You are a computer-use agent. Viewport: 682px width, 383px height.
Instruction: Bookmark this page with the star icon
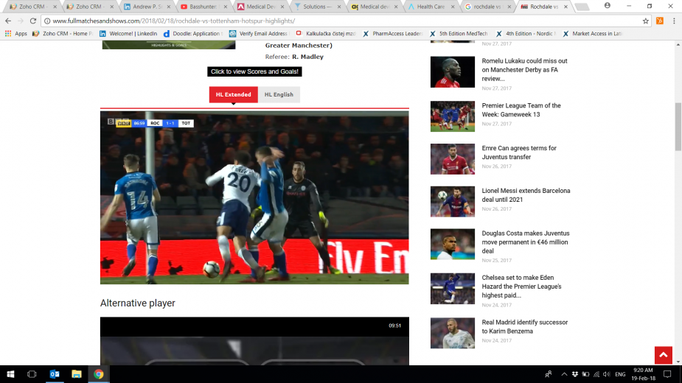(x=646, y=21)
